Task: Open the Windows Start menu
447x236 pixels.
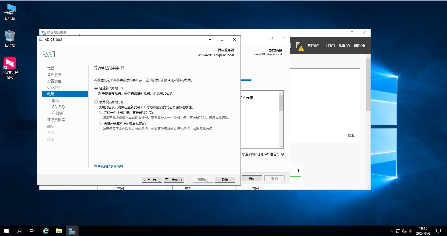Action: click(x=6, y=231)
